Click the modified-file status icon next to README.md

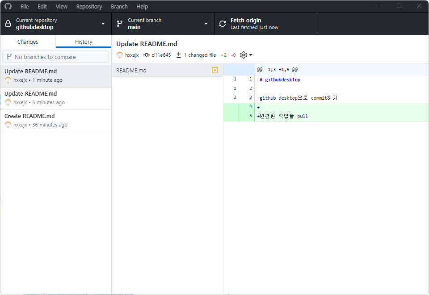215,70
